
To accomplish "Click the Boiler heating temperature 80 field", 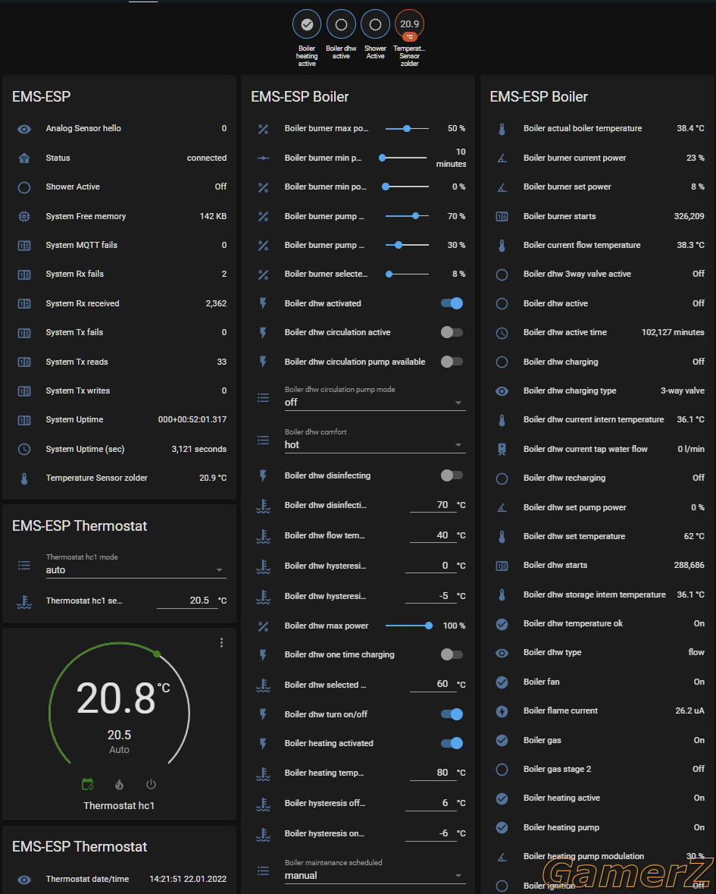I will pyautogui.click(x=433, y=773).
